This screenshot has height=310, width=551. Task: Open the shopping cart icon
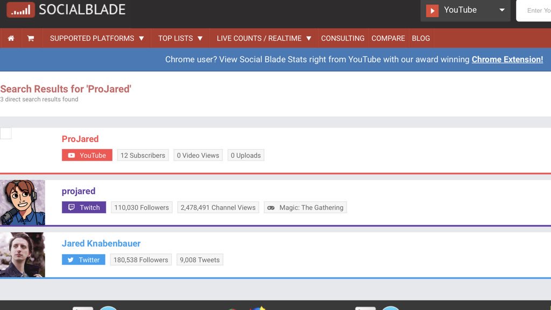click(x=31, y=38)
